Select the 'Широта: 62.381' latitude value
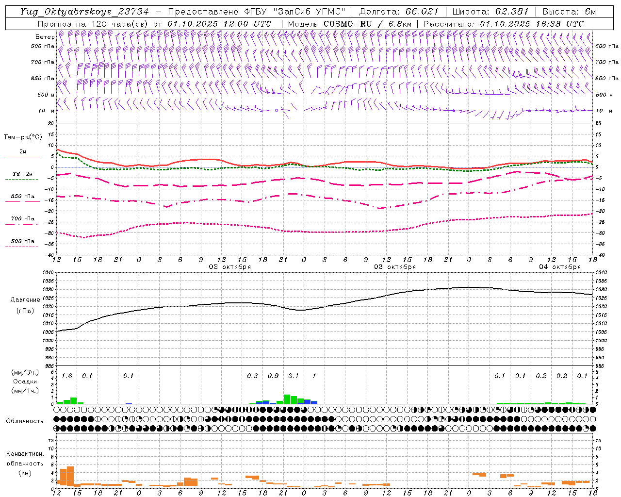 [490, 12]
